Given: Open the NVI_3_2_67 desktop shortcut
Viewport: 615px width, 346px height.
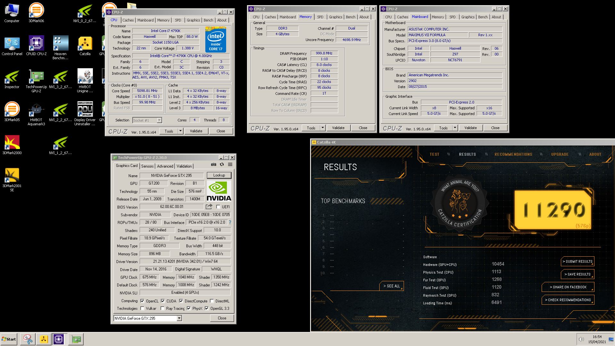Looking at the screenshot, I should point(61,79).
